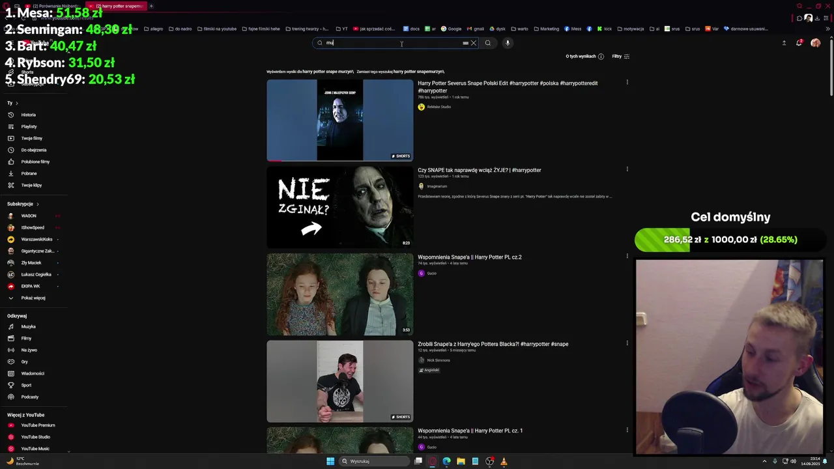Open the allegro bookmark
The height and width of the screenshot is (469, 834).
(x=153, y=29)
